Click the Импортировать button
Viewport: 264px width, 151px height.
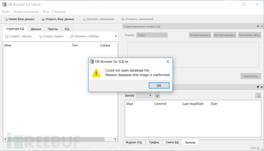200,35
